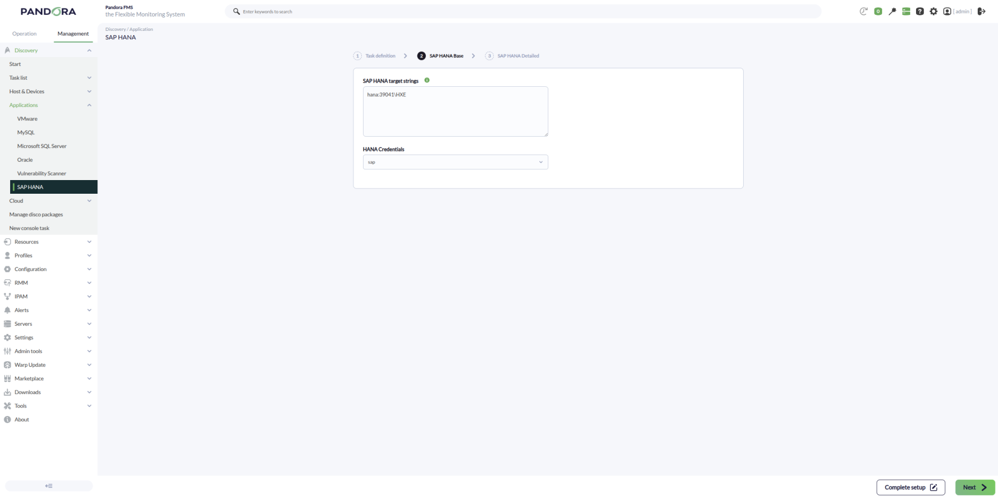The width and height of the screenshot is (998, 498).
Task: Open VMware under Applications
Action: coord(27,119)
